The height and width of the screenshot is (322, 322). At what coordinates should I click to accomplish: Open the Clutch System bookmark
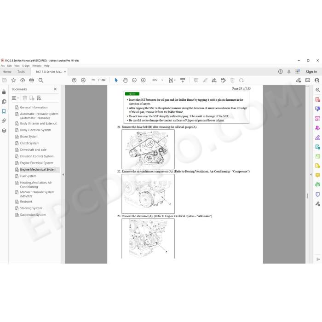29,143
